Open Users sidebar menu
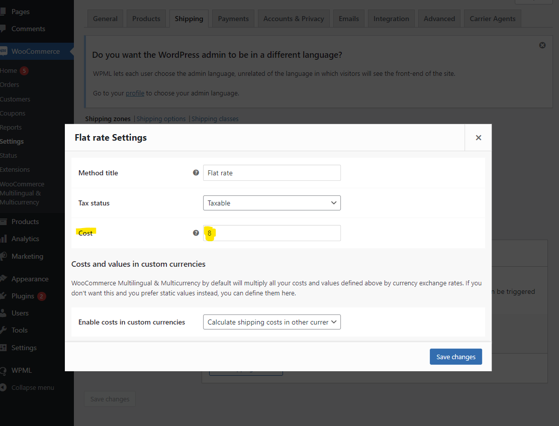Image resolution: width=559 pixels, height=426 pixels. click(20, 313)
